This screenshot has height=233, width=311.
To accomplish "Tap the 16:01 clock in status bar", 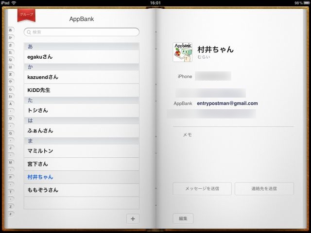I will [x=155, y=3].
